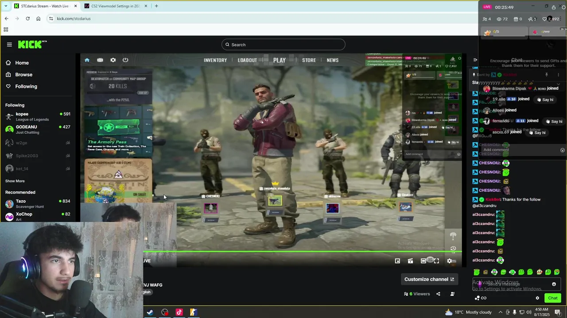Say hi to 19.alle

tap(545, 99)
